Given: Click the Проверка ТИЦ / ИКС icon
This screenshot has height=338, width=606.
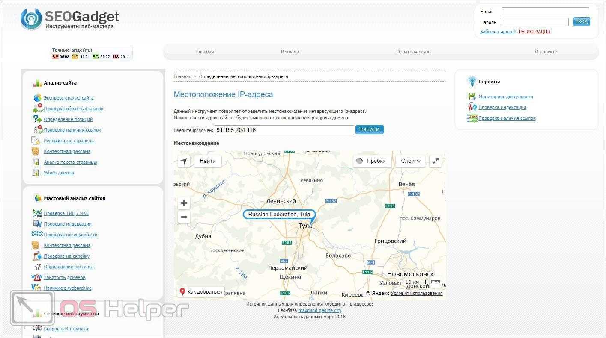Looking at the screenshot, I should pos(37,213).
